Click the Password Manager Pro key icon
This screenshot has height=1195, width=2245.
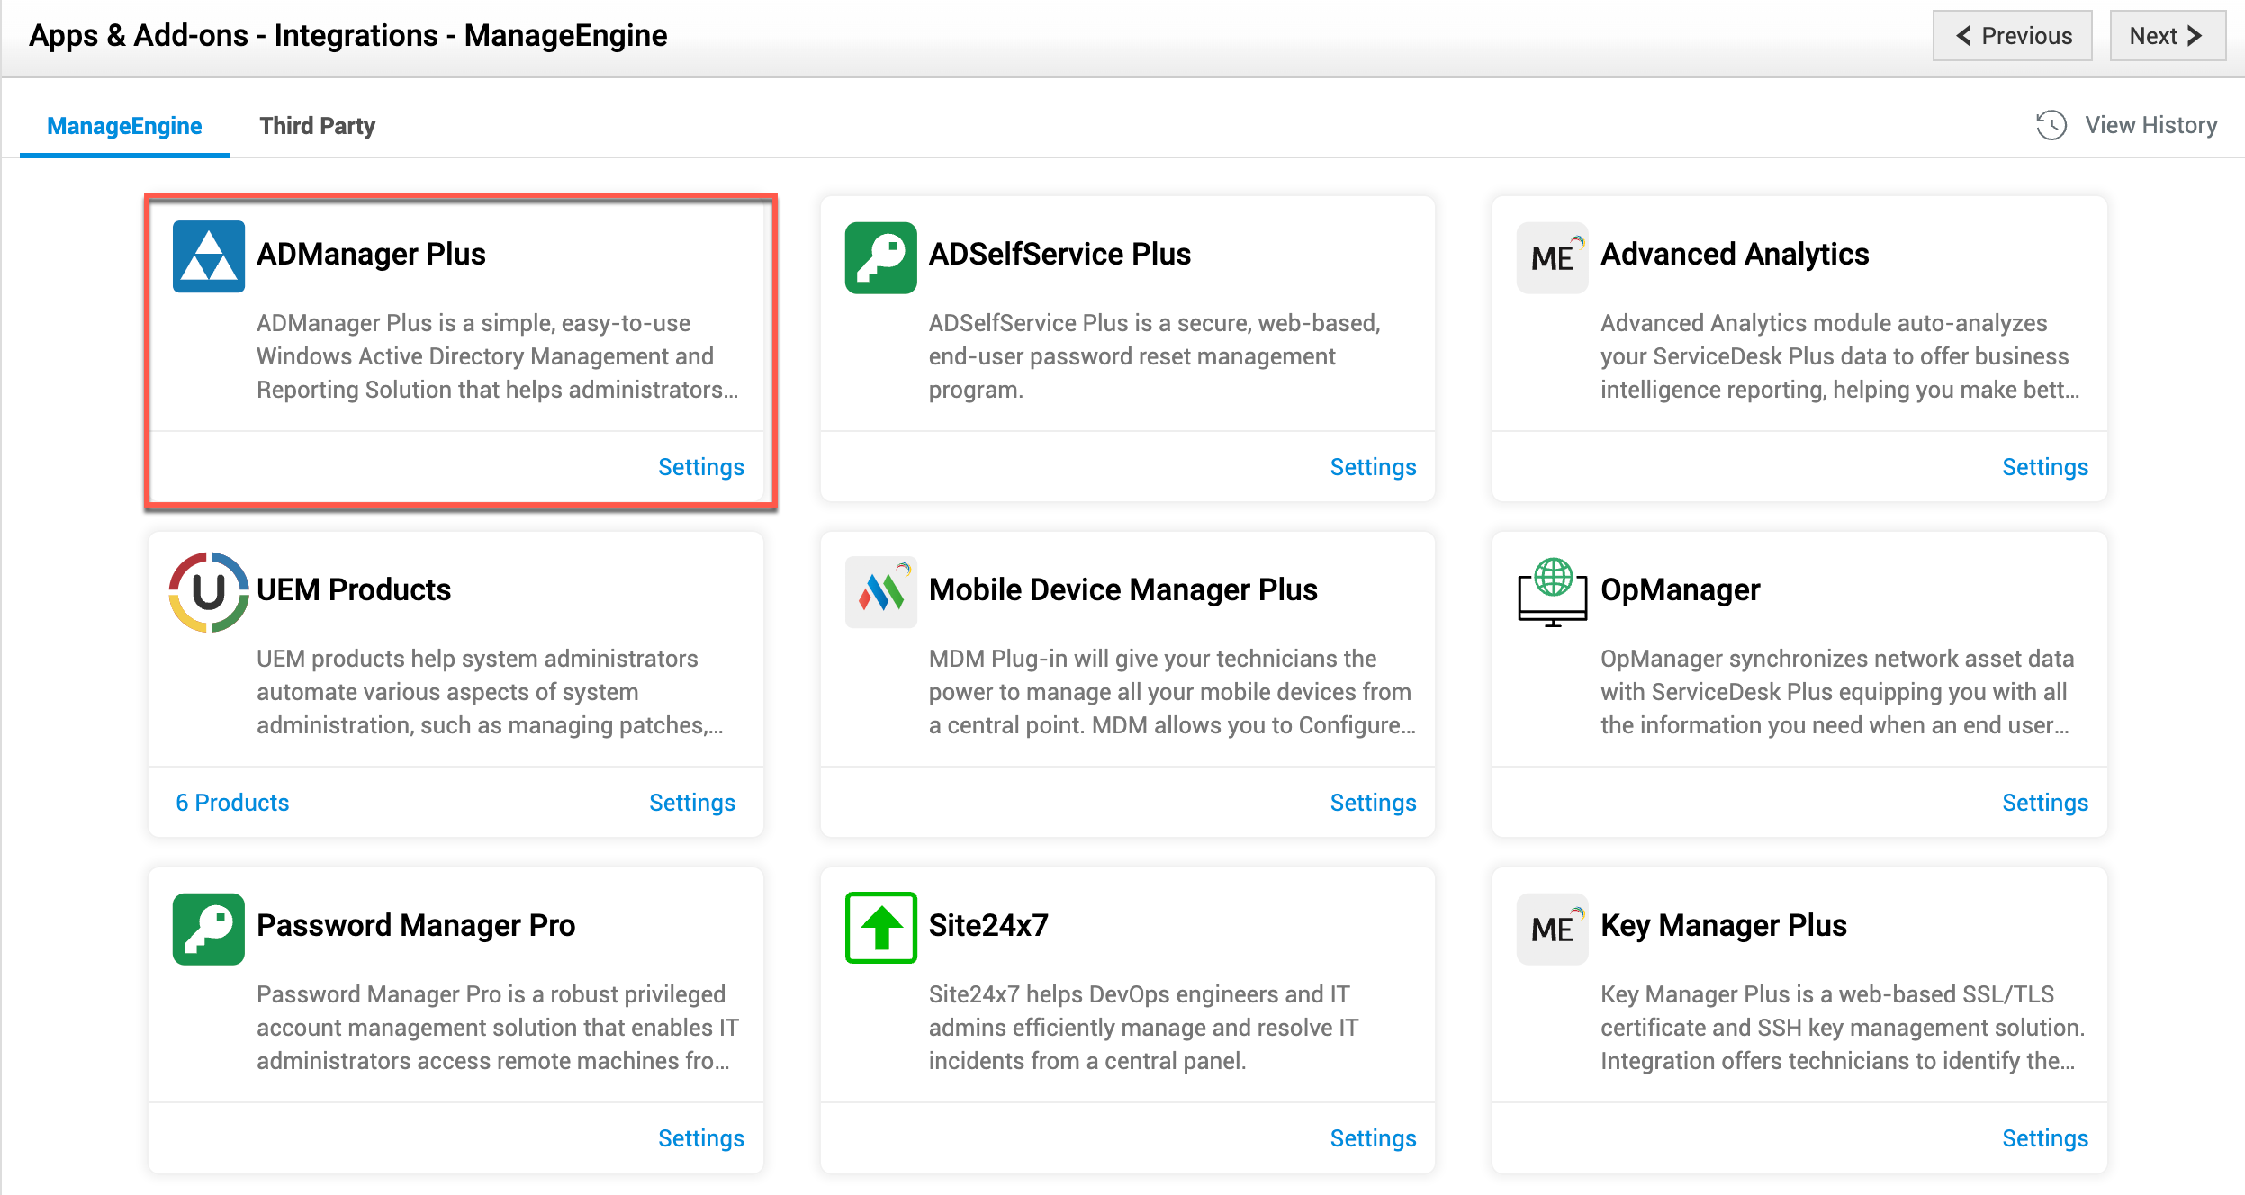pos(208,929)
